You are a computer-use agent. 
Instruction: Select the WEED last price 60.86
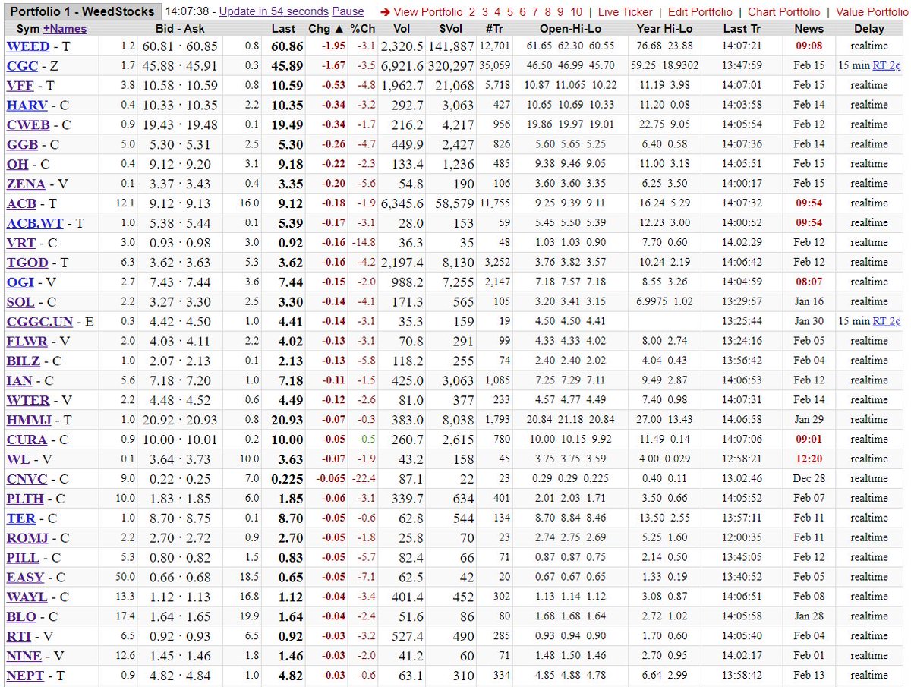[x=287, y=46]
